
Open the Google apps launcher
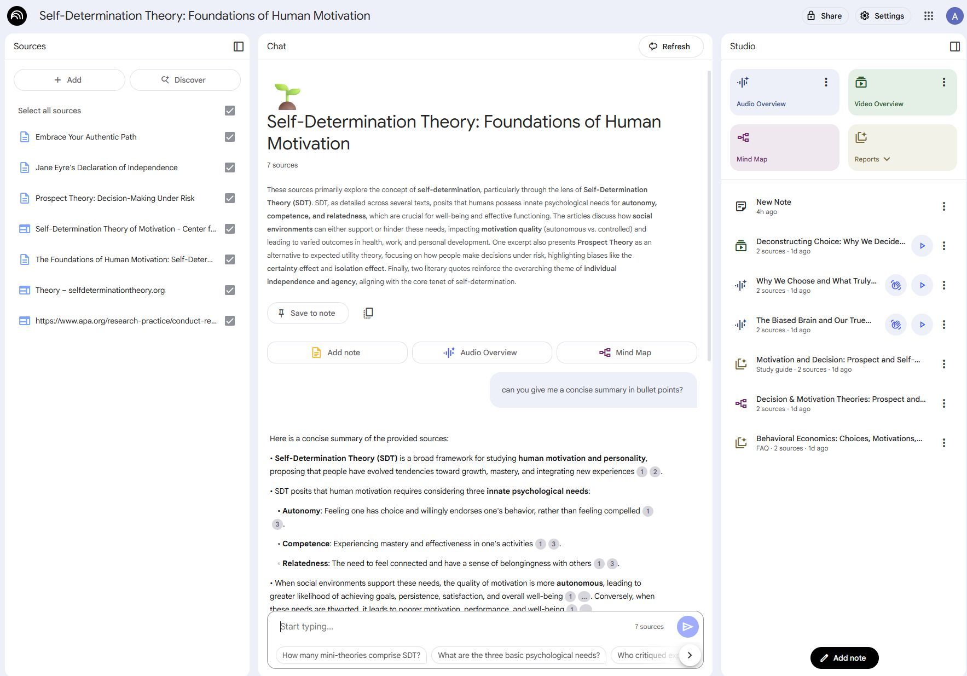pyautogui.click(x=929, y=15)
